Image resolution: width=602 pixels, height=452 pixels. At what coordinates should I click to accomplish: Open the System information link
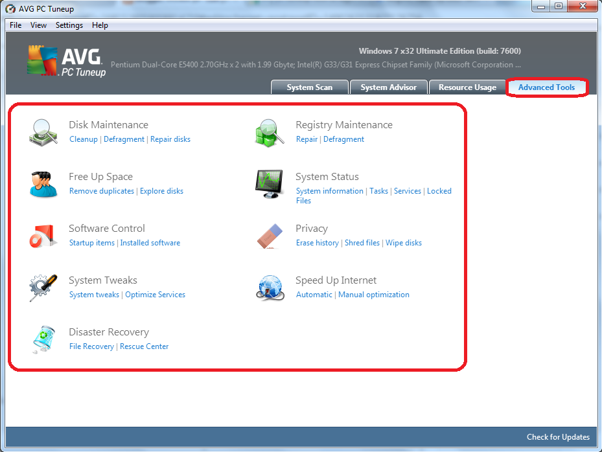click(329, 191)
